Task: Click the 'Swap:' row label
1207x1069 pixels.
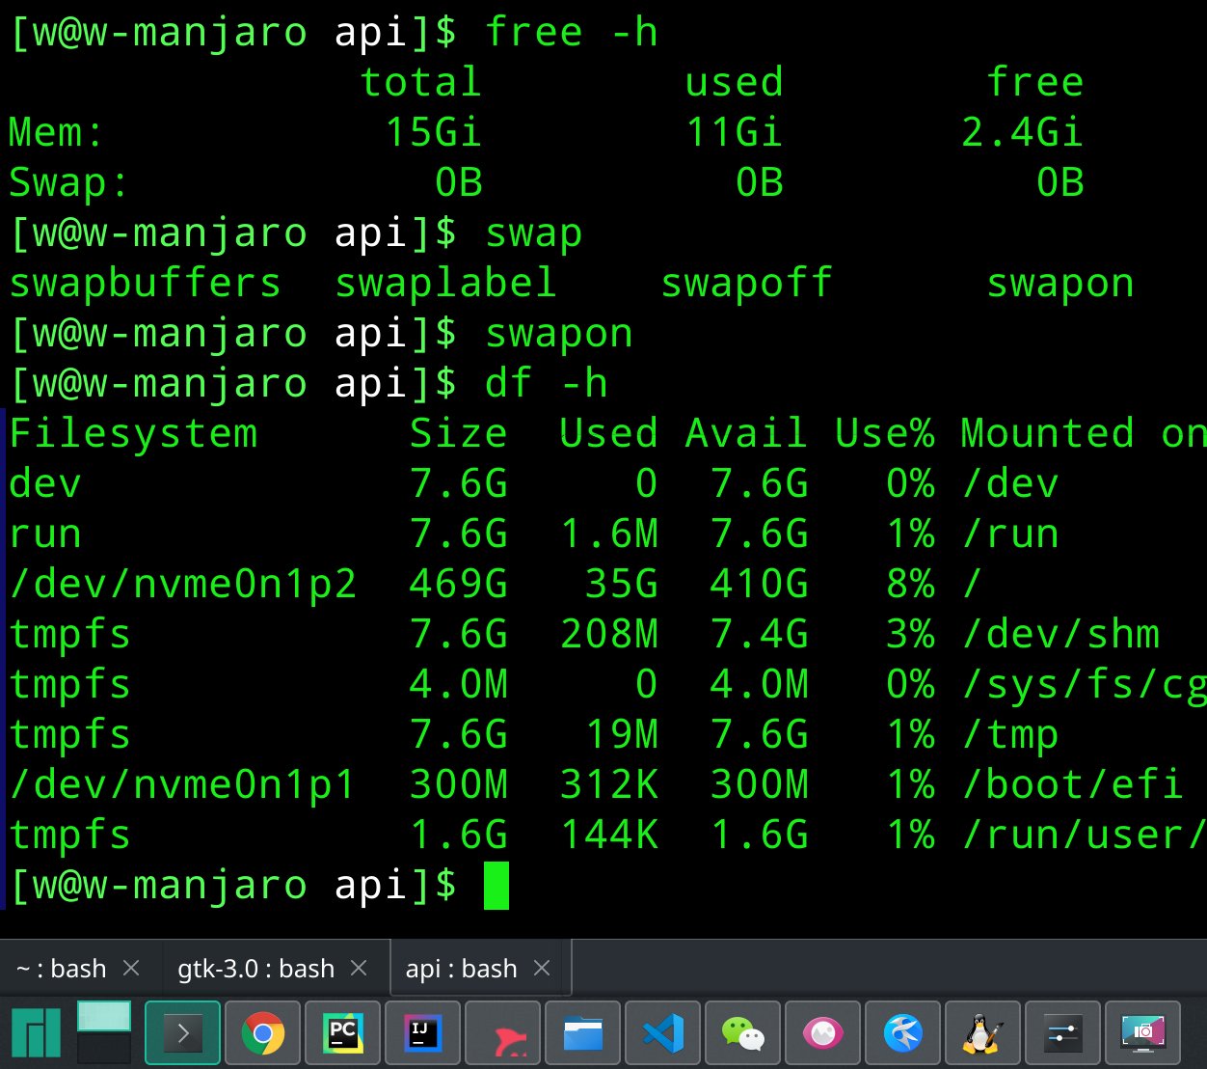Action: (68, 183)
